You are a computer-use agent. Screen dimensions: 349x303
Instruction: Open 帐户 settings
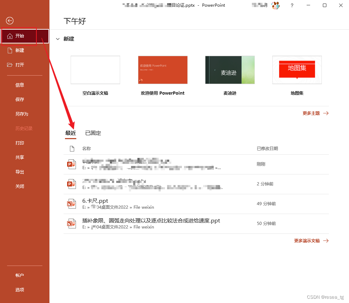click(19, 275)
